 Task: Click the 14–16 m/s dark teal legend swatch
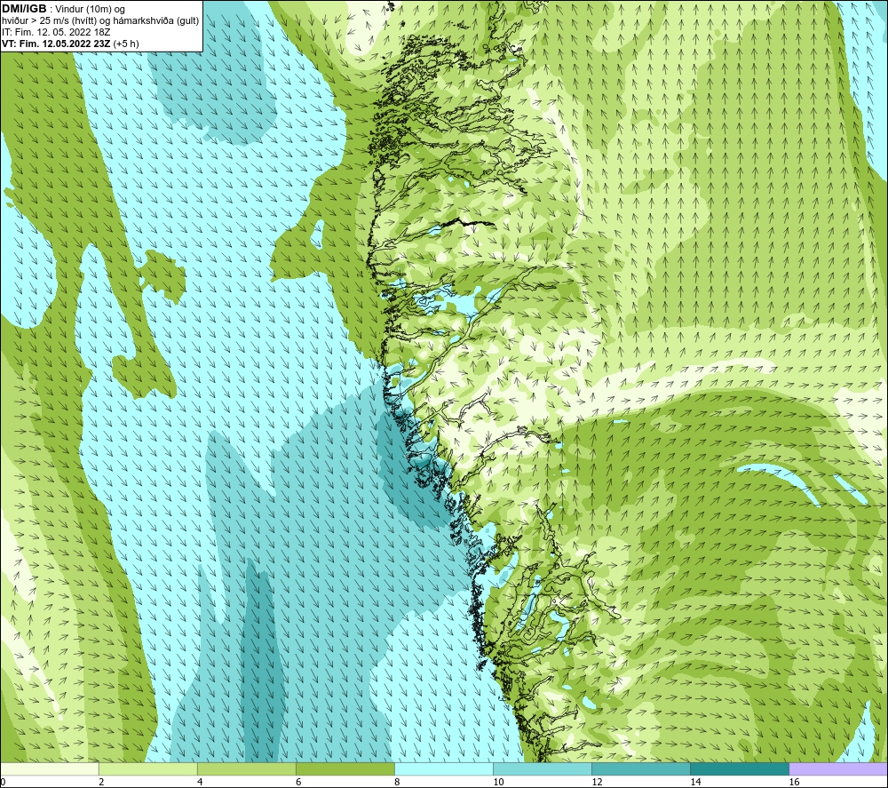tap(740, 768)
